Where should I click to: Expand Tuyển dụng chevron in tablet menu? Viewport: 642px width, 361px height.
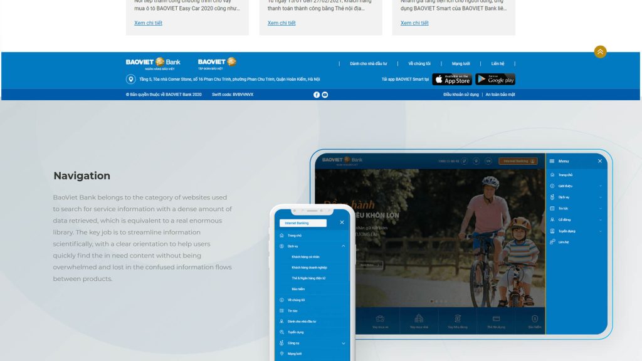pos(600,231)
